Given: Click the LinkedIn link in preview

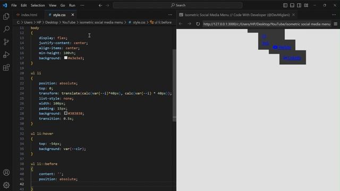Looking at the screenshot, I should point(292,58).
